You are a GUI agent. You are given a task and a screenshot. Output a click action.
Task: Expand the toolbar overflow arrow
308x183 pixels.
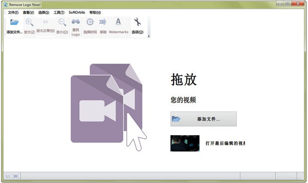pos(149,36)
